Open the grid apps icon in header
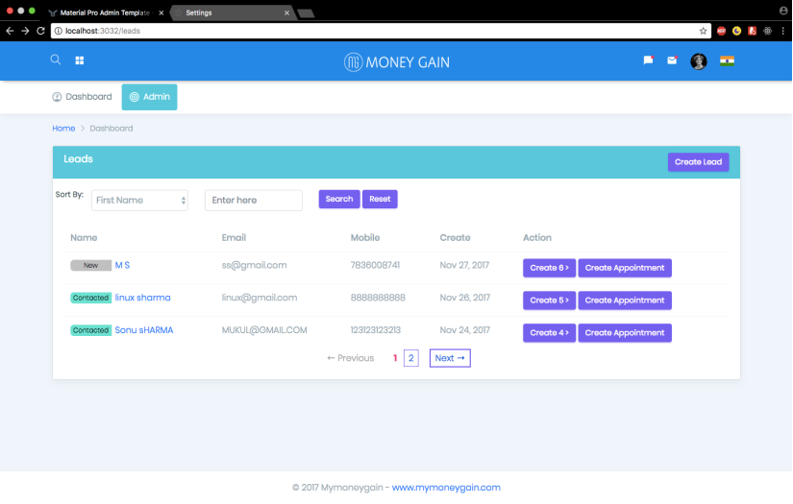This screenshot has height=504, width=793. (x=80, y=60)
